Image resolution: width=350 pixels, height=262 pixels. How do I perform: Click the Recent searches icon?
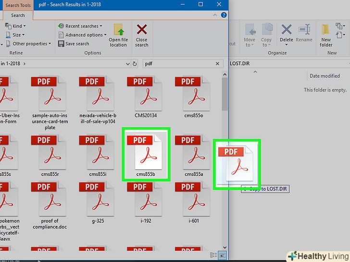pos(61,26)
